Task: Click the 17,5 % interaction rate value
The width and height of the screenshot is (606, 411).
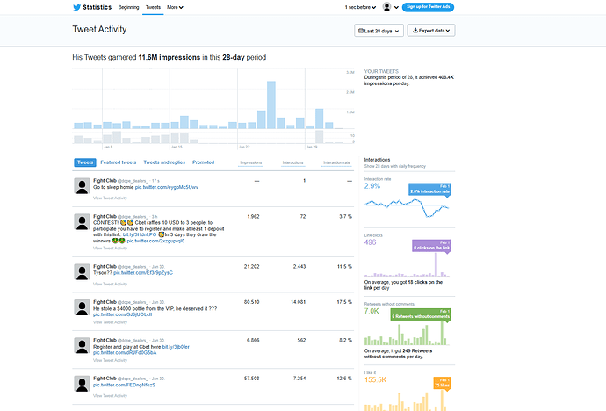Action: (344, 302)
